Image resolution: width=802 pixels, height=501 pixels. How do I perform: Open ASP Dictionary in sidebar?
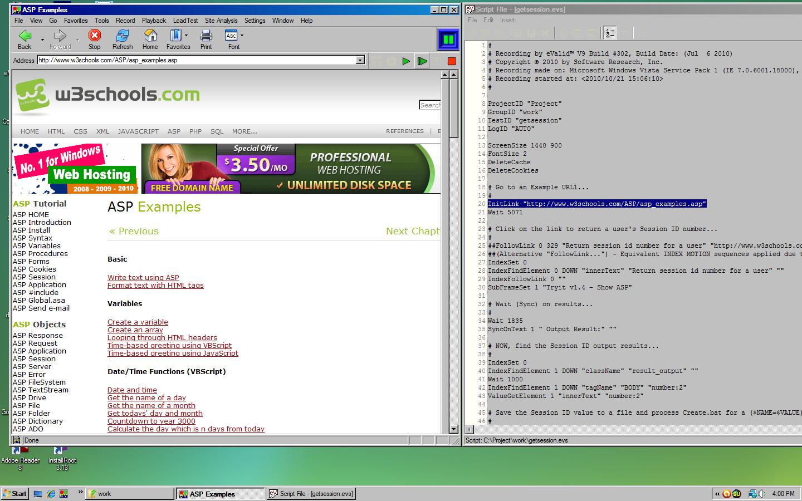[38, 421]
